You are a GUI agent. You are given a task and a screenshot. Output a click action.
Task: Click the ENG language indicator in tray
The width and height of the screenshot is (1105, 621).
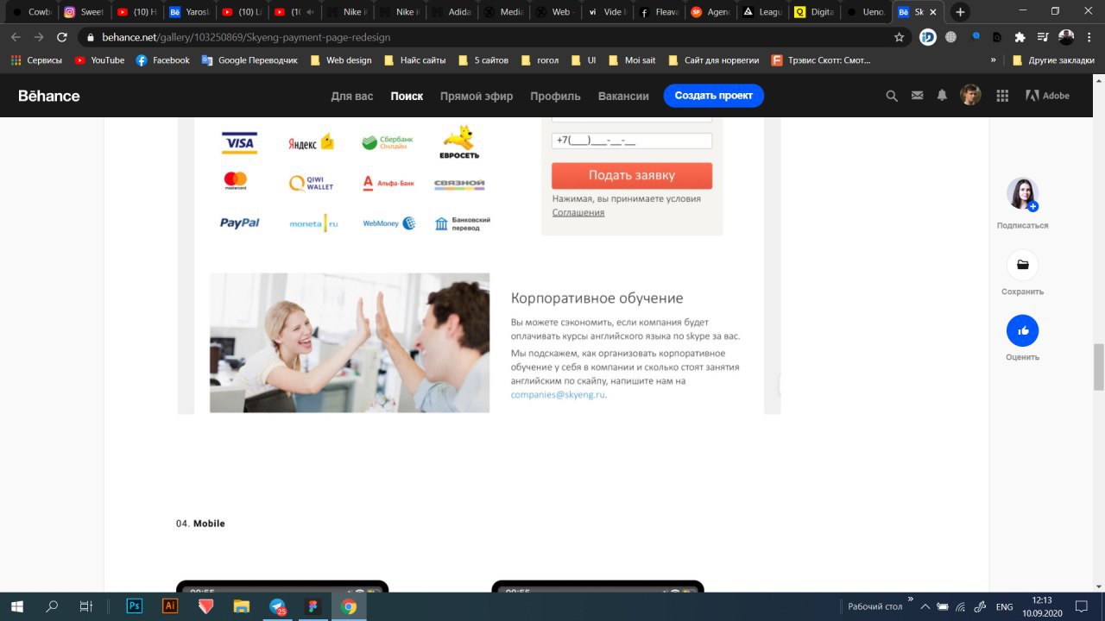coord(1004,606)
